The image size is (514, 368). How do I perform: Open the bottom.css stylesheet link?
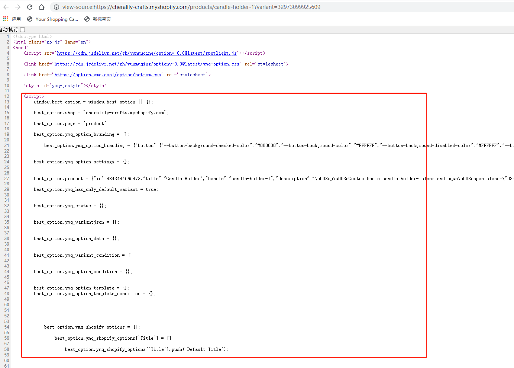click(x=108, y=74)
